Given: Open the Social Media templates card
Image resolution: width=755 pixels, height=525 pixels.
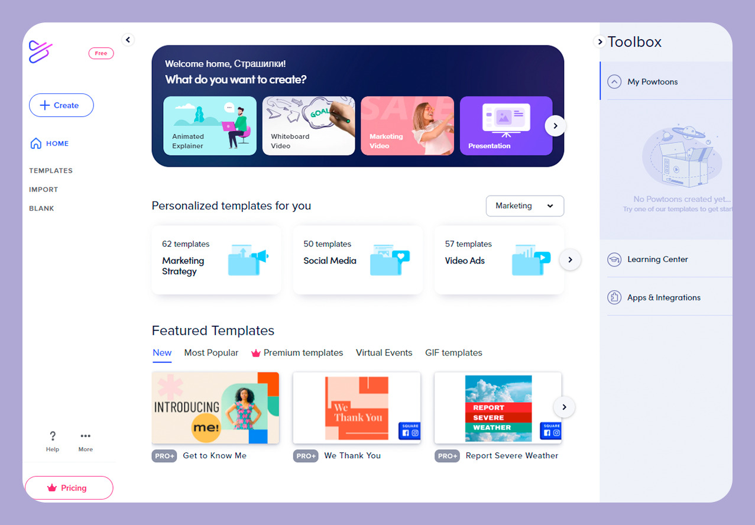Looking at the screenshot, I should 358,260.
